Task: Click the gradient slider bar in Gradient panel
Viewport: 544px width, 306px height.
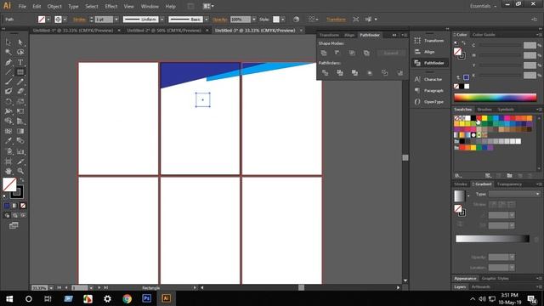Action: (492, 239)
